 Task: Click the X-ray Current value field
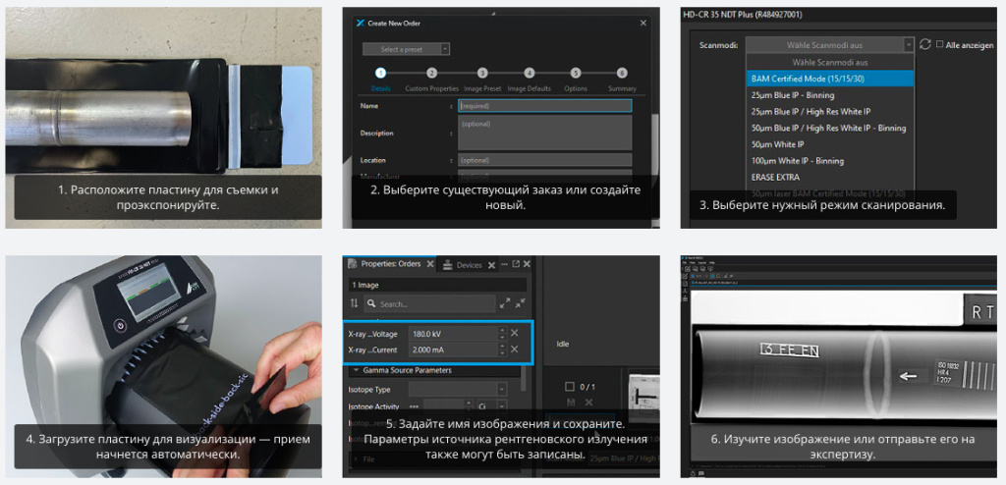tap(452, 350)
